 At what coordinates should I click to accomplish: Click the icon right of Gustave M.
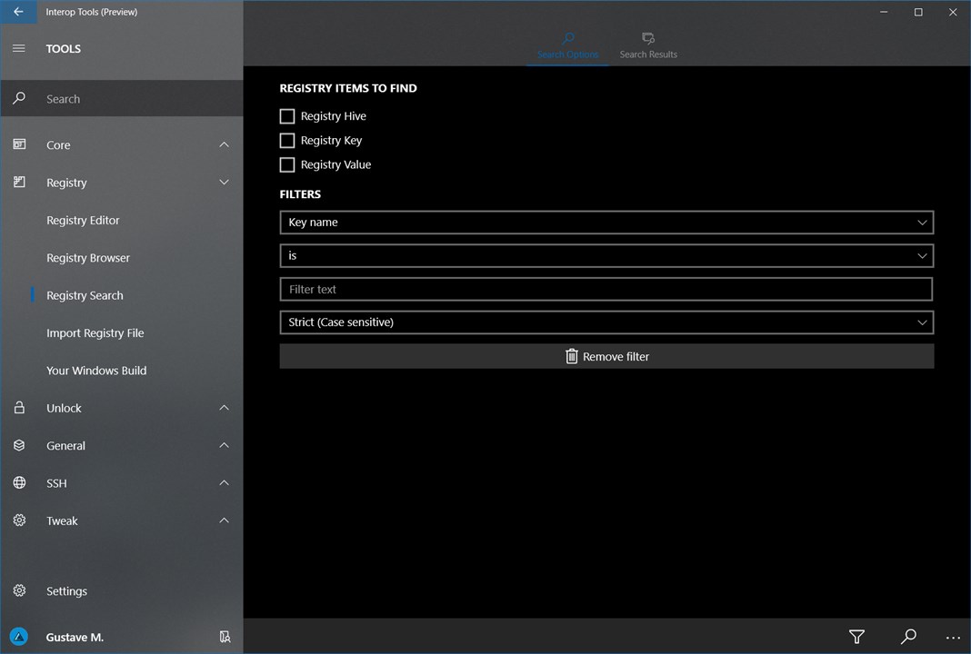click(225, 637)
